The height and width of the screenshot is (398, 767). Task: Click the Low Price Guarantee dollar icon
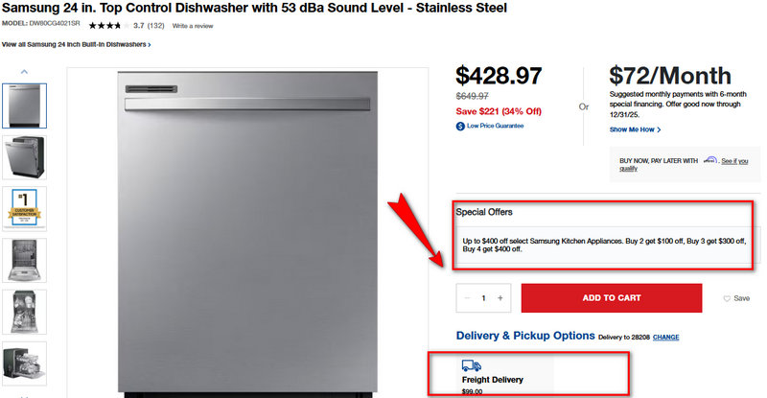(460, 126)
